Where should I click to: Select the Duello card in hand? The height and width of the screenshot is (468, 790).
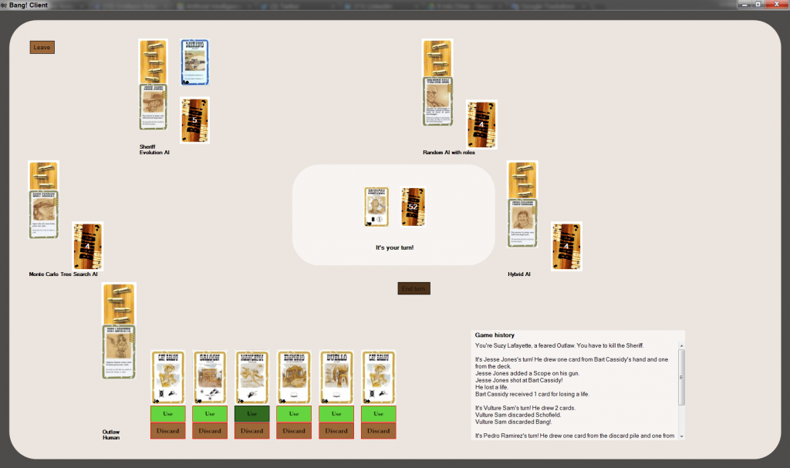336,377
